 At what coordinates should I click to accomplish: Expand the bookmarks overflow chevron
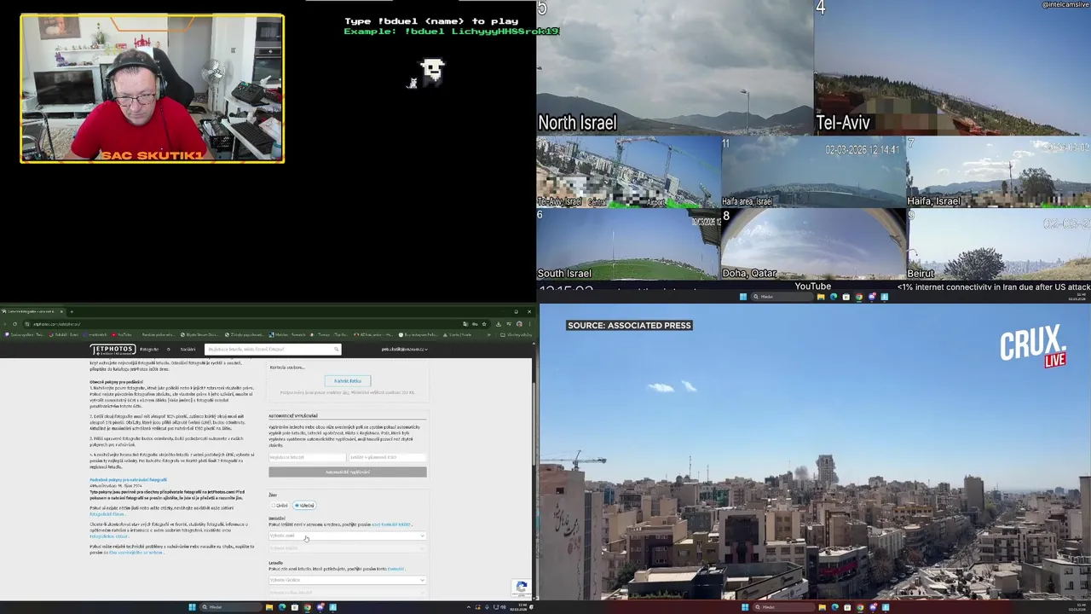click(x=488, y=334)
